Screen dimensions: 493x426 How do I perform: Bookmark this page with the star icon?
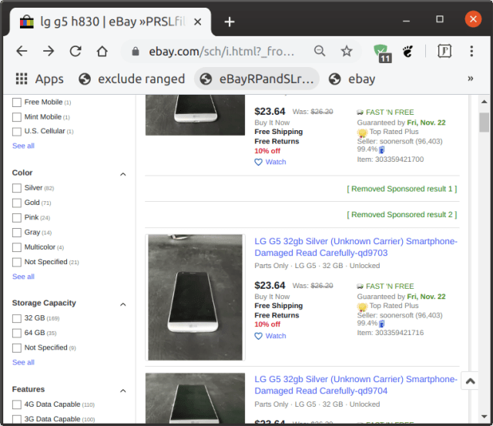(347, 51)
